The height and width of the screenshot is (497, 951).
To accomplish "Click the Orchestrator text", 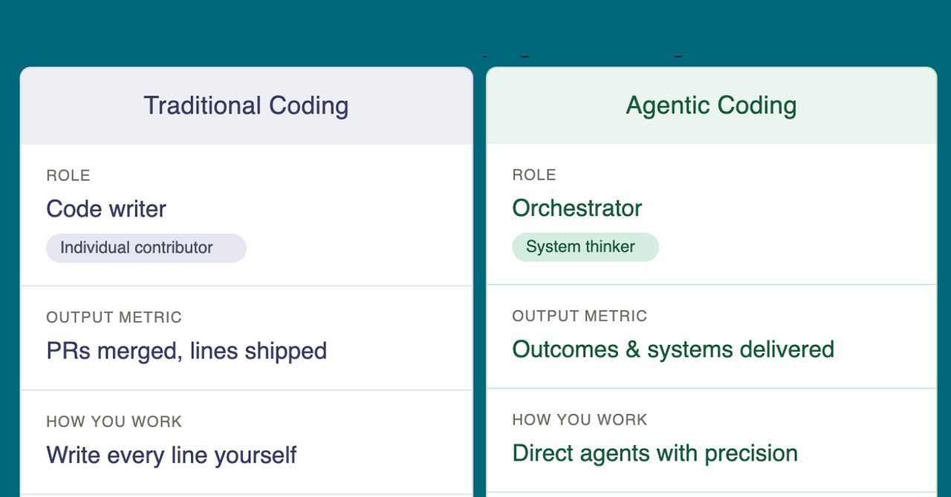I will click(577, 208).
